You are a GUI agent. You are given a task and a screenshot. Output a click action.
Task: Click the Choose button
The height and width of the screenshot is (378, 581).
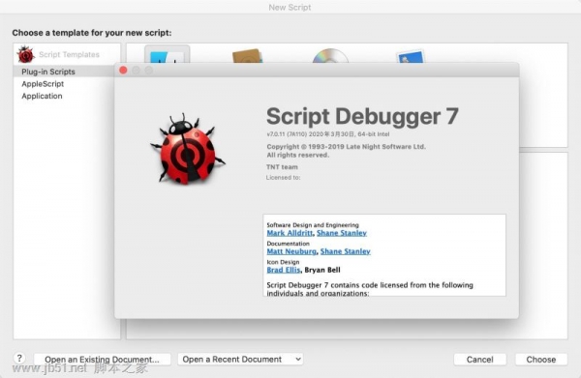[x=541, y=360]
